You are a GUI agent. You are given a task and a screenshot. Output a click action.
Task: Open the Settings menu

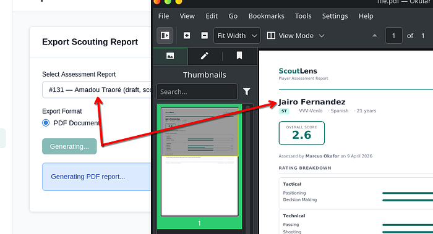335,16
